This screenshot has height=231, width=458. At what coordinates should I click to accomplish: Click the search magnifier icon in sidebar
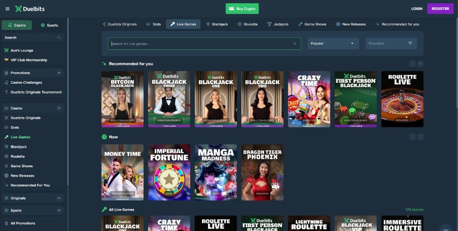pos(59,38)
